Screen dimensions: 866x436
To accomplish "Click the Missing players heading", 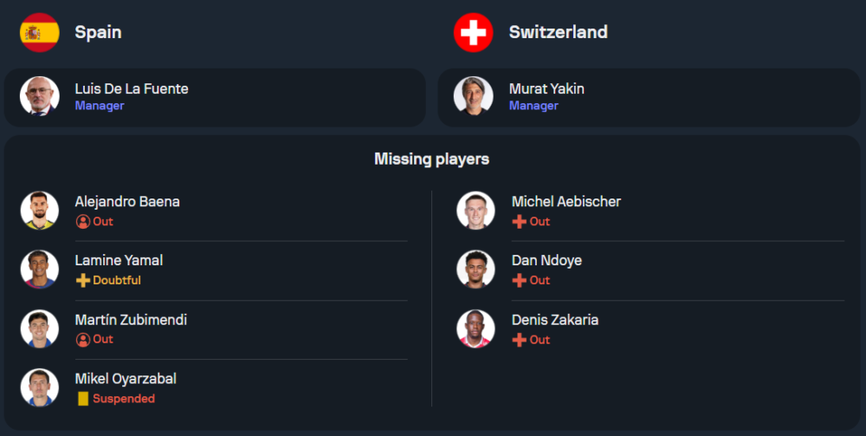I will click(x=431, y=159).
